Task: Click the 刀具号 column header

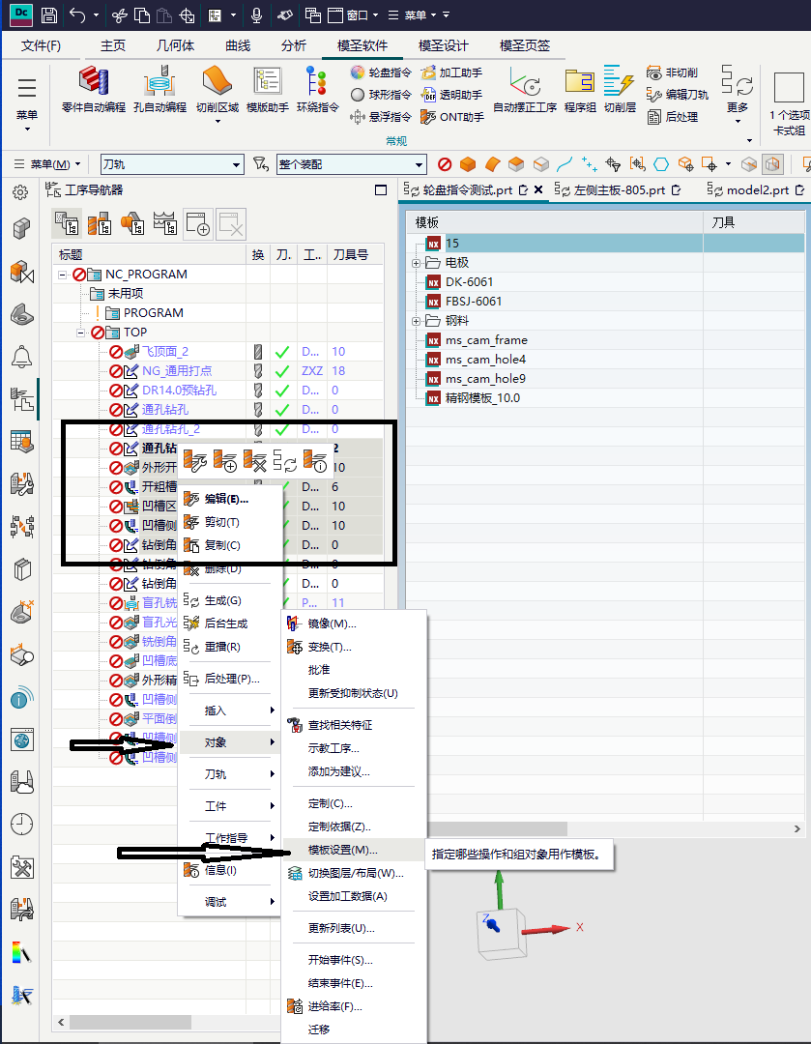Action: click(x=355, y=255)
